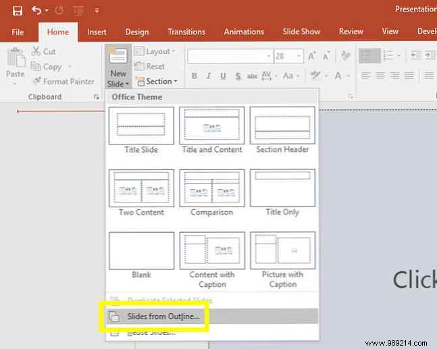Select the Title Only layout
Viewport: 437px width, 349px height.
[282, 193]
